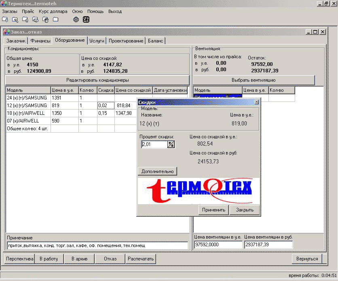Open the Окно menu
Screen dimensions: 338x281
click(77, 11)
